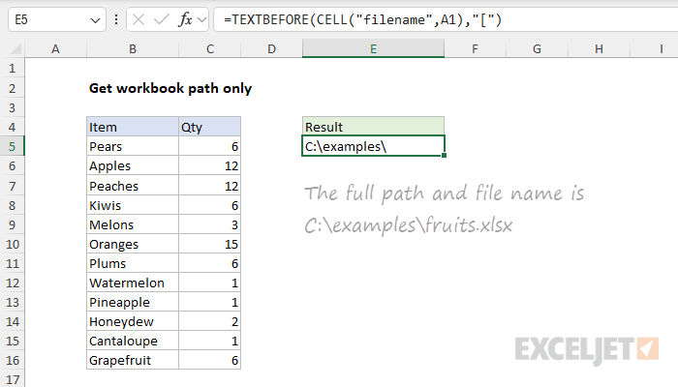Select the "Pineapple" cell
The width and height of the screenshot is (678, 387).
click(x=133, y=302)
